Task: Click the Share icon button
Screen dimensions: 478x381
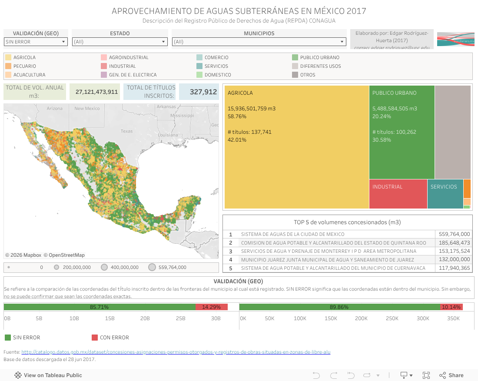Action: (x=451, y=375)
